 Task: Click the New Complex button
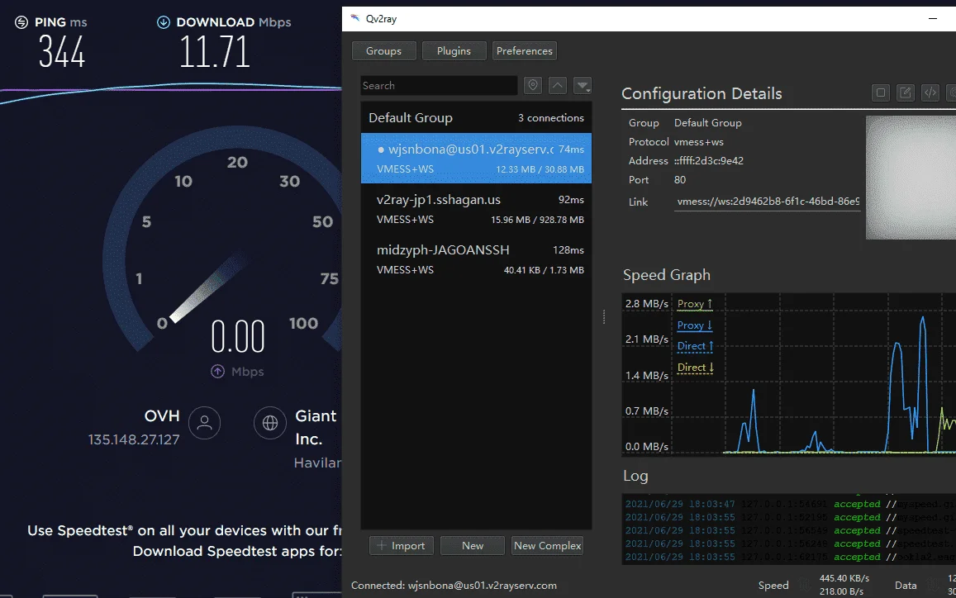tap(548, 546)
